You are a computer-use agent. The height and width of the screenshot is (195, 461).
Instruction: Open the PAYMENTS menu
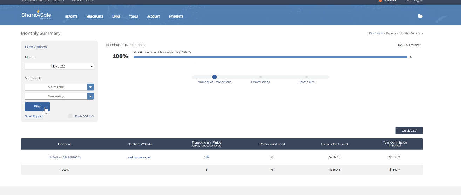click(x=176, y=16)
